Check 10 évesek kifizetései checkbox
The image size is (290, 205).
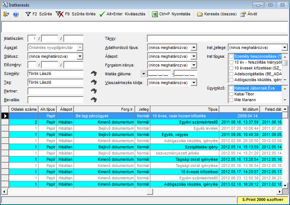[x=231, y=68]
